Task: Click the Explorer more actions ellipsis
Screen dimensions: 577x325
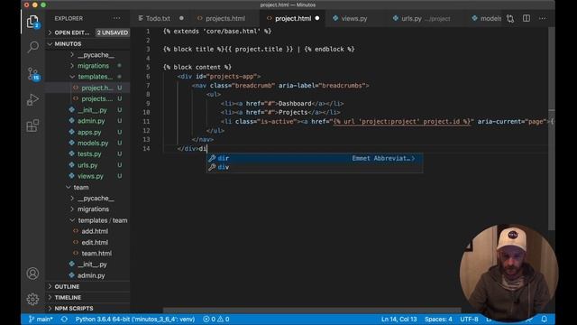Action: pyautogui.click(x=116, y=18)
